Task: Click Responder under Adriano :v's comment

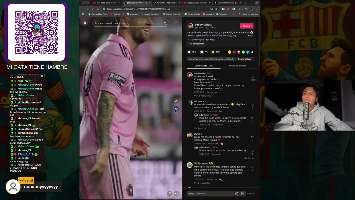Action: pos(212,111)
